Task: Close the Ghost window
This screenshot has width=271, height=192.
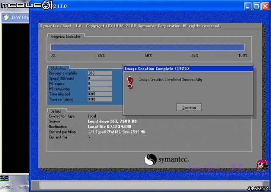Action: tap(265, 6)
